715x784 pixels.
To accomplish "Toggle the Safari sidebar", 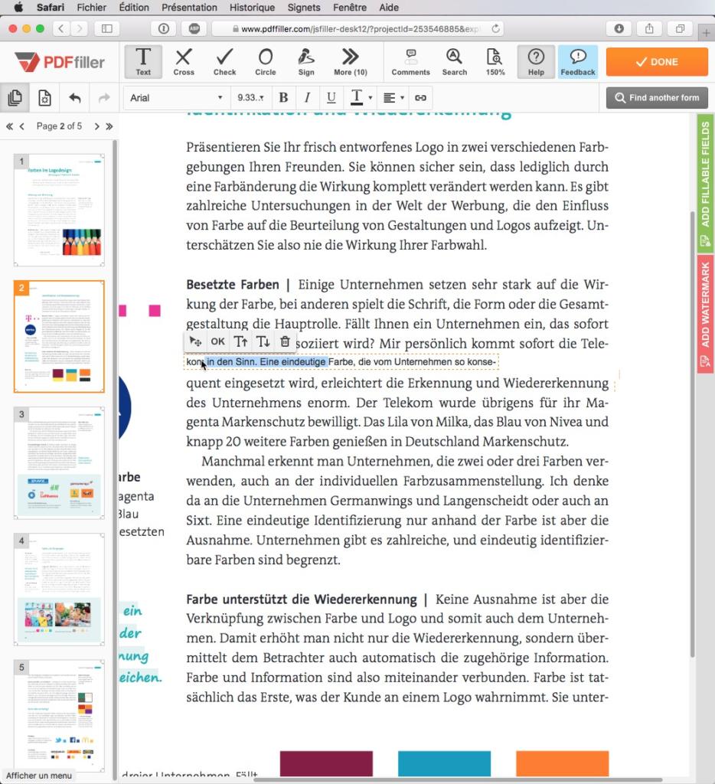I will [x=107, y=28].
